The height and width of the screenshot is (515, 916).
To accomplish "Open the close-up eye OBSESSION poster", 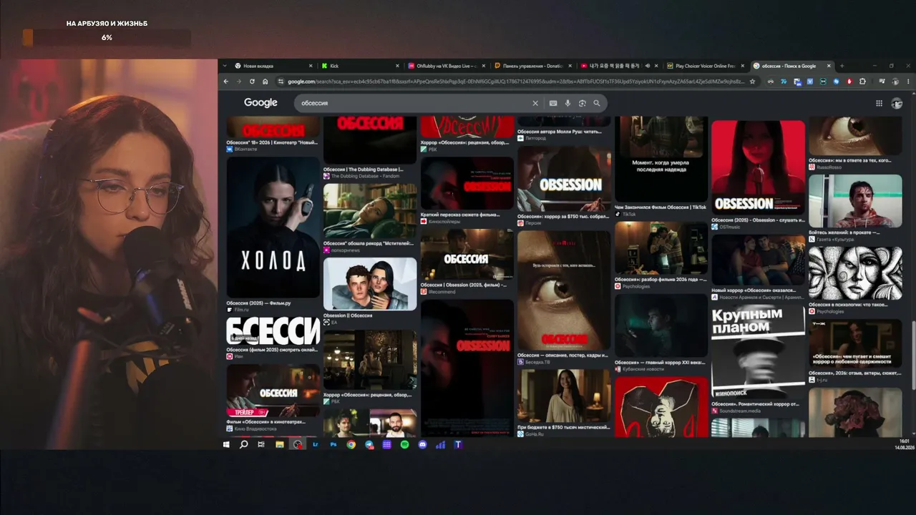I will [x=563, y=290].
